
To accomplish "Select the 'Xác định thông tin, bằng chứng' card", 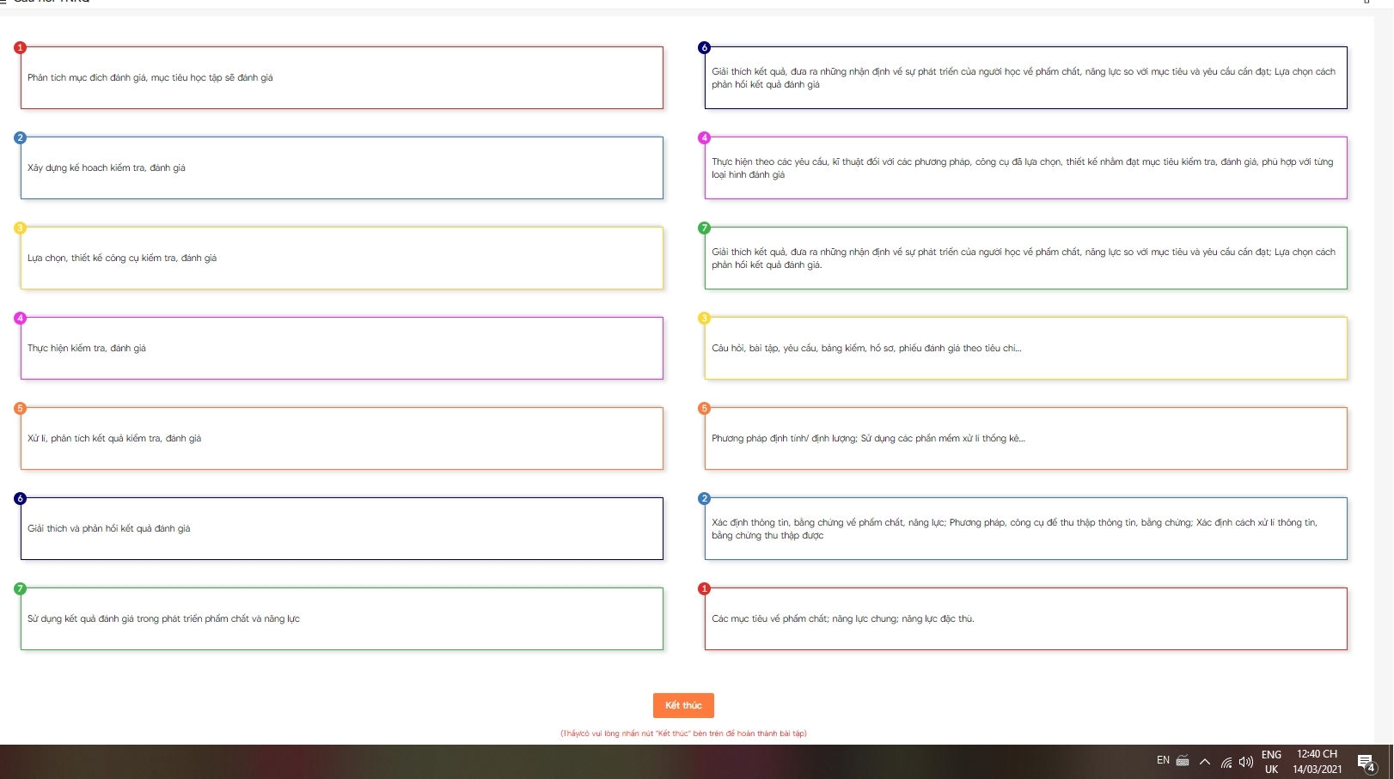I will click(x=1025, y=528).
